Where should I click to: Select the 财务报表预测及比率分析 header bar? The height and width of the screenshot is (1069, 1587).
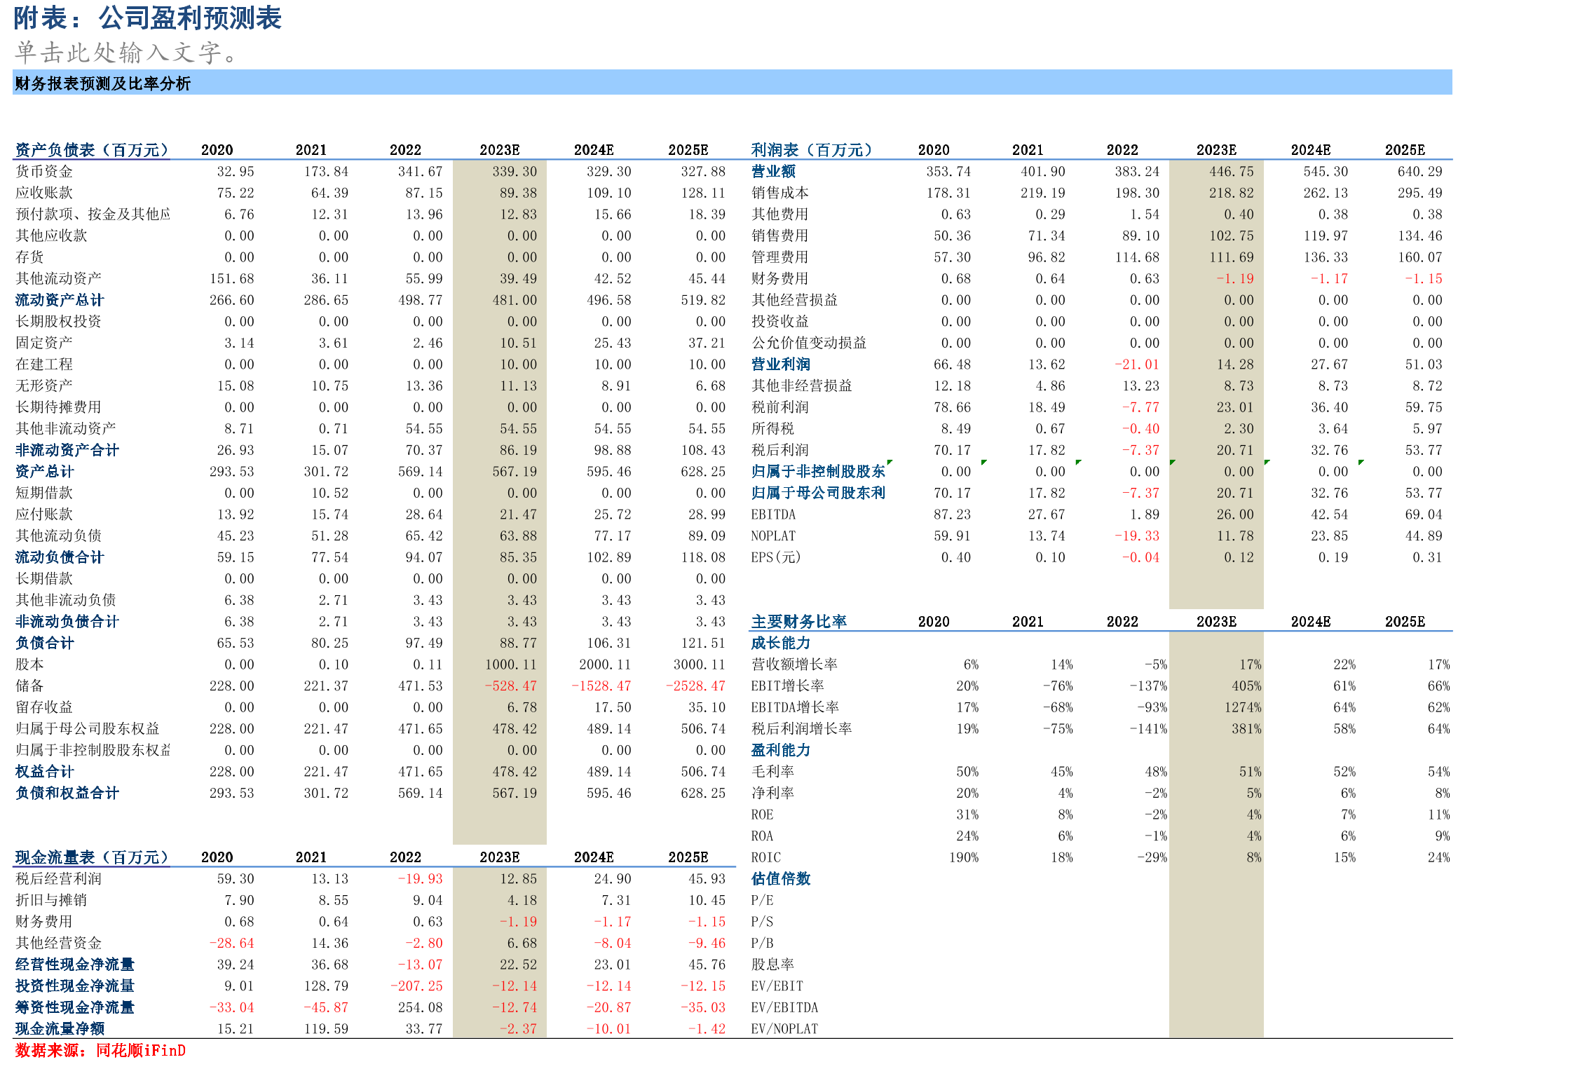point(733,83)
